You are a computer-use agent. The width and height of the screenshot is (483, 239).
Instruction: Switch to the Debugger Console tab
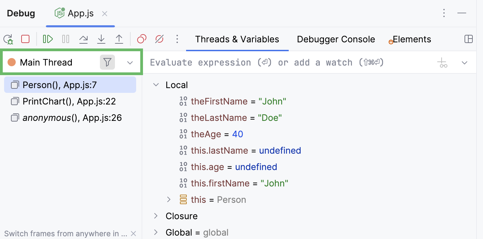(336, 39)
